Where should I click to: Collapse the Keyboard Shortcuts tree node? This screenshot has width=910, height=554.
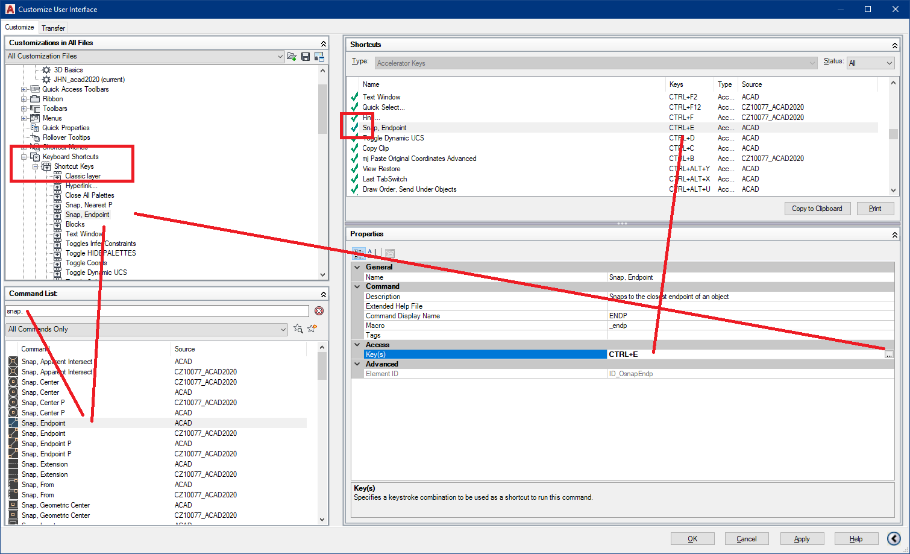[23, 156]
